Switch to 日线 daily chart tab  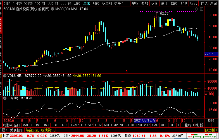point(77,4)
